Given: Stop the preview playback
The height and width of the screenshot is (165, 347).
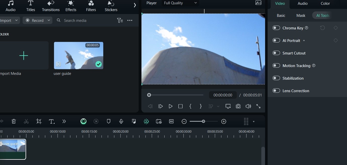Looking at the screenshot, I should pyautogui.click(x=180, y=106).
